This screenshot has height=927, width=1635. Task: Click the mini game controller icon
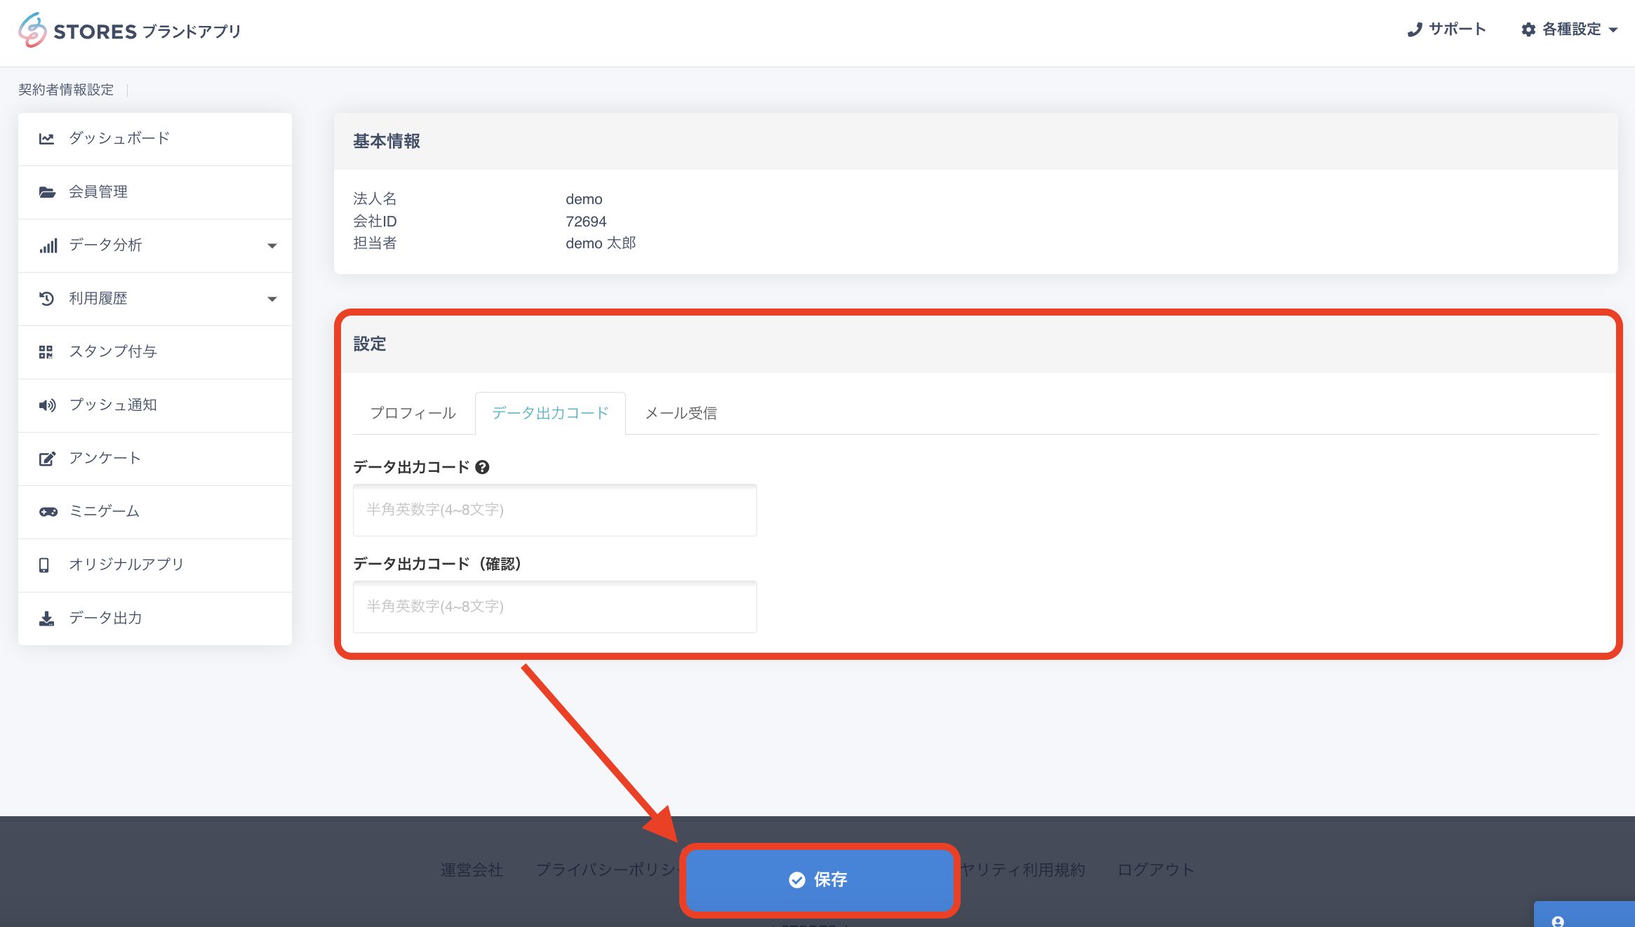(x=48, y=512)
